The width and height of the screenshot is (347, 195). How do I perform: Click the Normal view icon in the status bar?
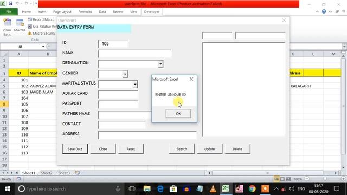tap(277, 179)
